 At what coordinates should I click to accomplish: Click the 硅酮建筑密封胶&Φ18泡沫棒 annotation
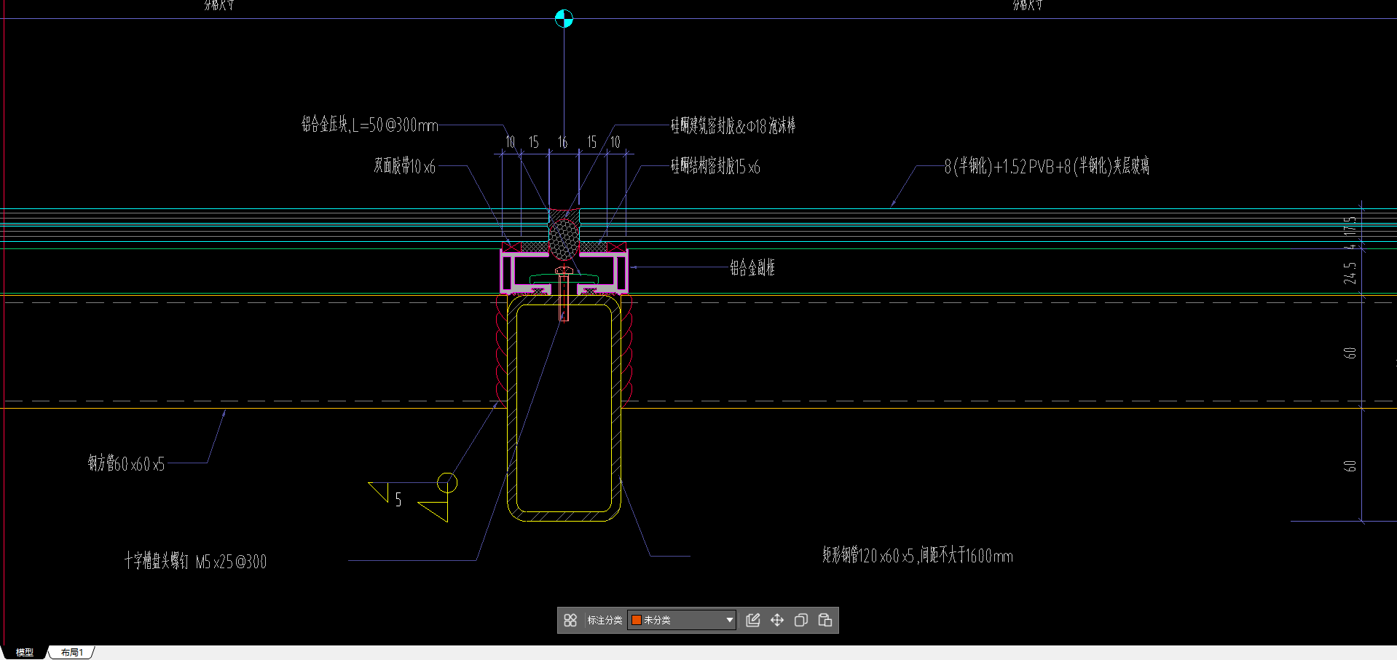pos(733,125)
